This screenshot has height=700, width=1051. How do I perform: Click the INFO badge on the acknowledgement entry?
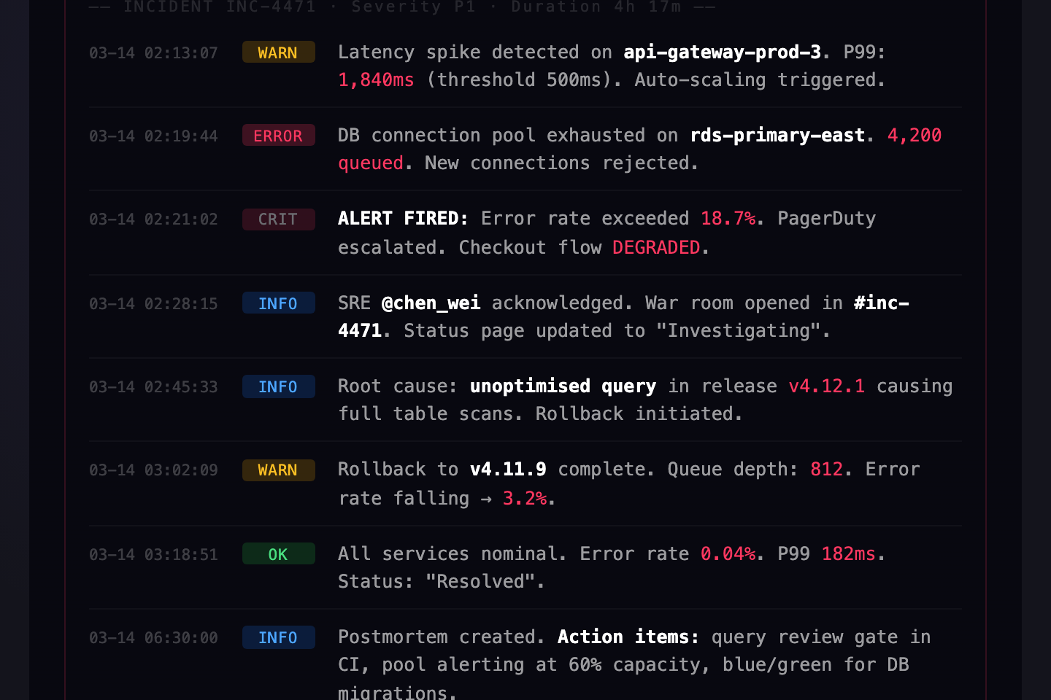(278, 303)
